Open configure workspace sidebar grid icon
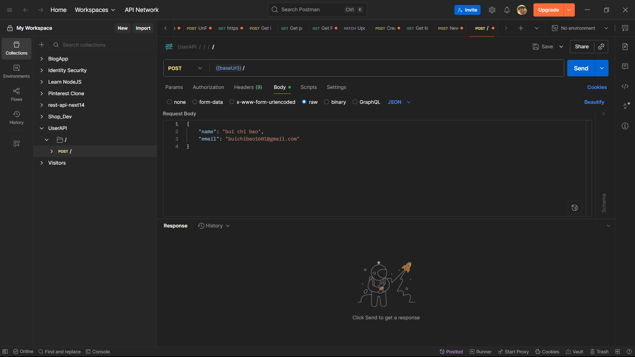 coord(17,143)
